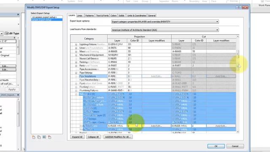Expand the Mass category row
270x152 pixels.
click(76, 52)
